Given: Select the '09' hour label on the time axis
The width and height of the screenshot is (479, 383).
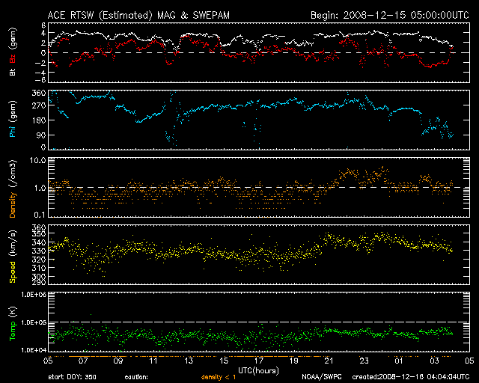Looking at the screenshot, I should click(118, 361).
